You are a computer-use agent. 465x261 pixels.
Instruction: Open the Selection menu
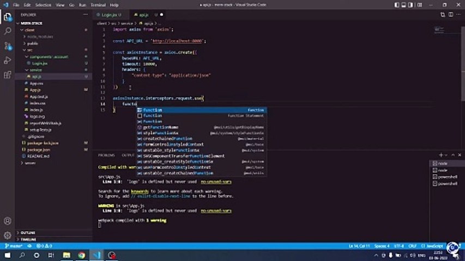pyautogui.click(x=43, y=5)
